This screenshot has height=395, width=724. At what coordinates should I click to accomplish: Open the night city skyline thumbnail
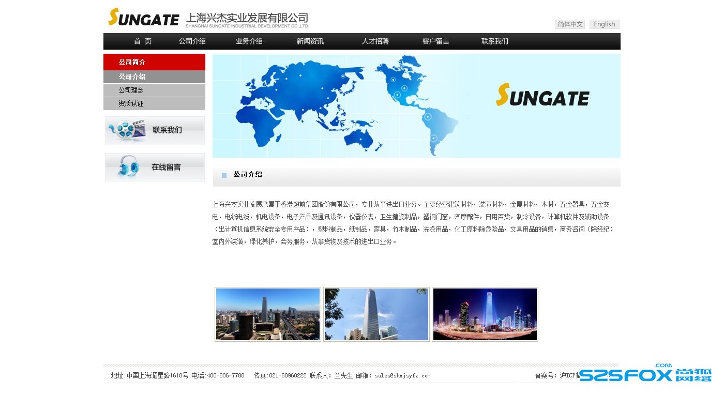coord(485,314)
